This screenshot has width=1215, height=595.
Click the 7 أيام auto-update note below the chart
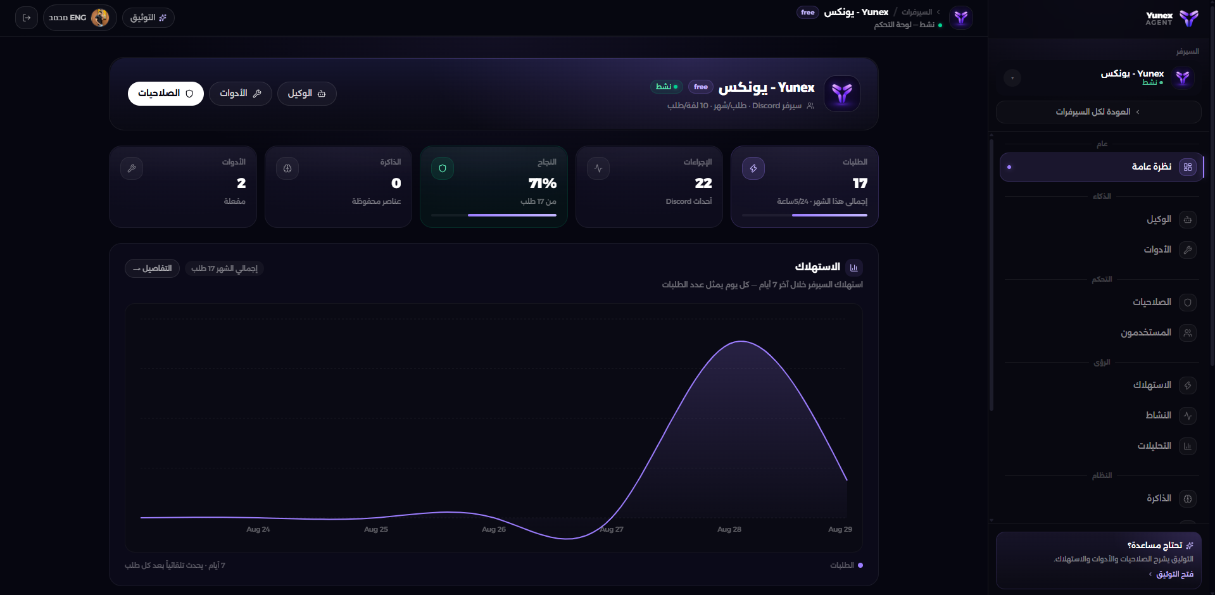click(175, 565)
